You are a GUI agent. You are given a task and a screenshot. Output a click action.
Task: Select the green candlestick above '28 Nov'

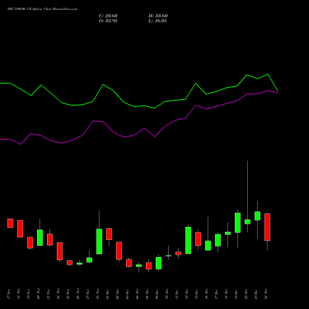99,242
